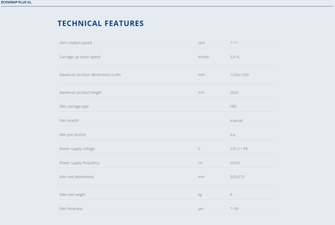Image resolution: width=335 pixels, height=225 pixels.
Task: Select the Max reel weight label
Action: point(72,195)
